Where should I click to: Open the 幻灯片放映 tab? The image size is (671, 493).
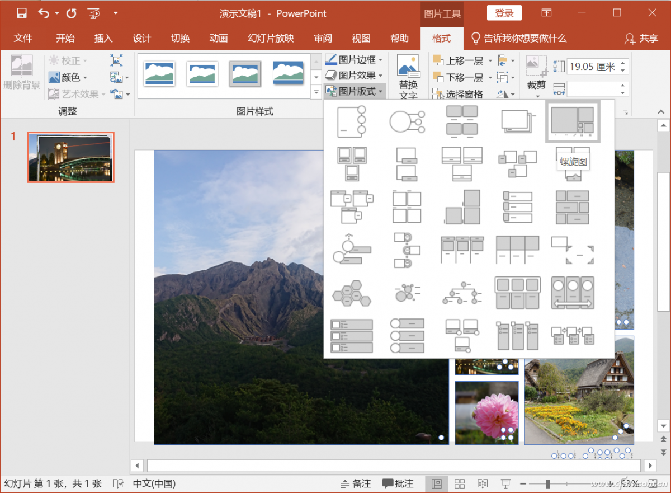tap(271, 38)
